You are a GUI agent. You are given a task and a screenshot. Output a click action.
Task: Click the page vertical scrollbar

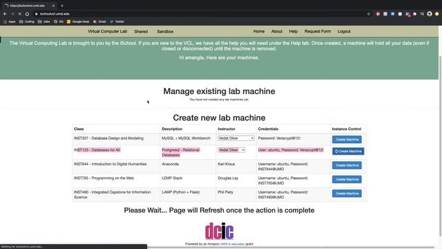click(x=441, y=145)
